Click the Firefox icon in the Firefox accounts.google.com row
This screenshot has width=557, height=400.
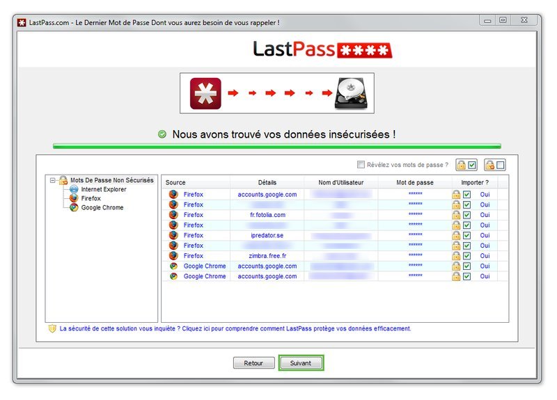[x=173, y=195]
